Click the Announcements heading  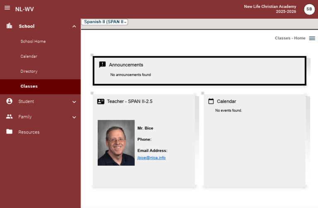point(126,65)
